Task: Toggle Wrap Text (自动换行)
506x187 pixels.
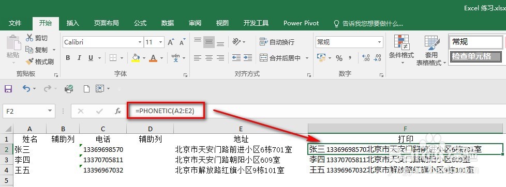Action: click(x=277, y=42)
